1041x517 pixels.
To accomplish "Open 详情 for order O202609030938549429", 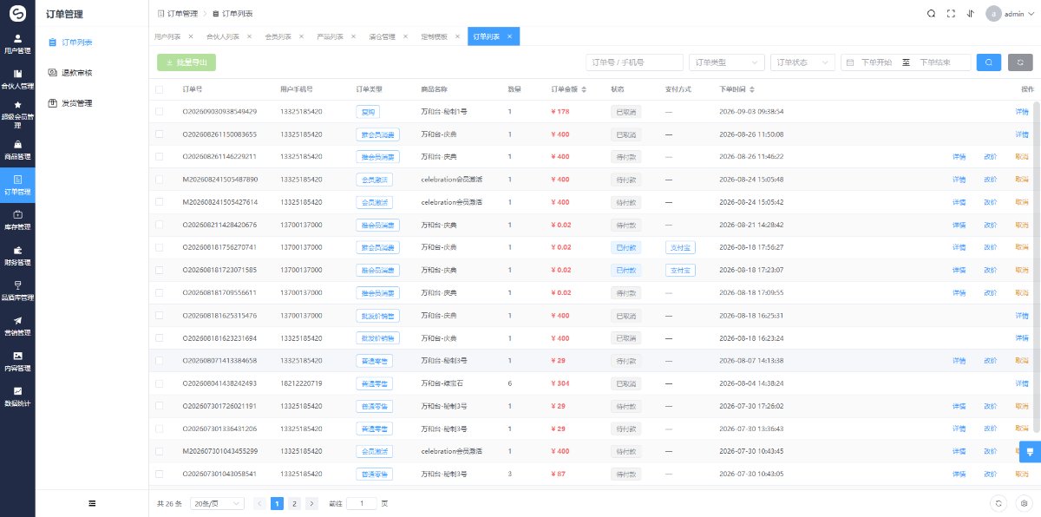I will click(1022, 111).
